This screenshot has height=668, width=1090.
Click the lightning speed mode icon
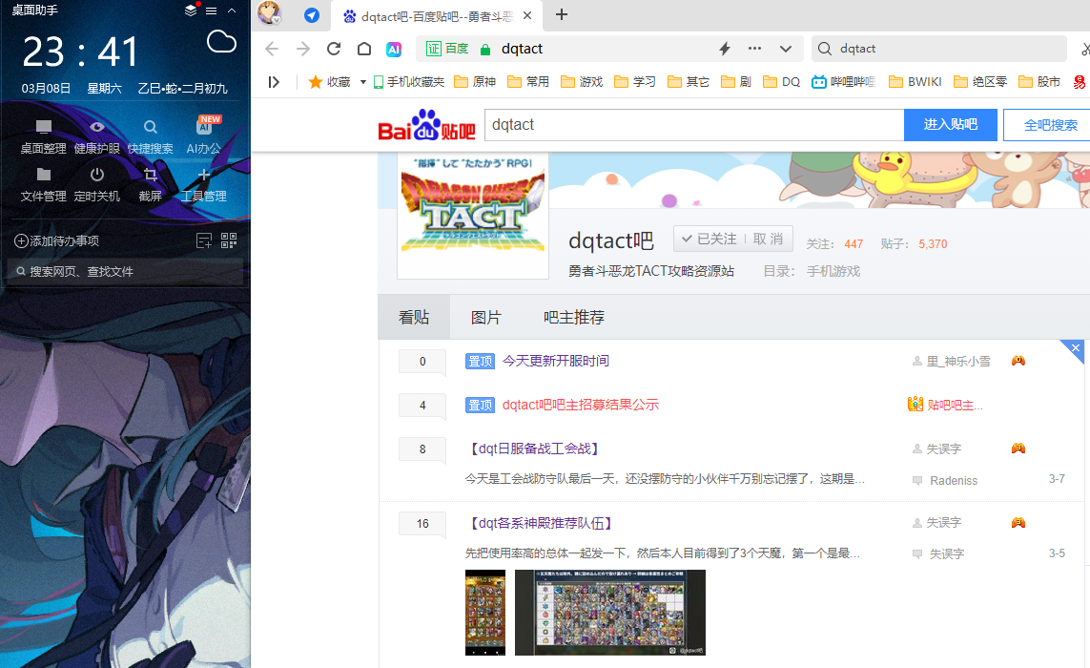pos(725,49)
